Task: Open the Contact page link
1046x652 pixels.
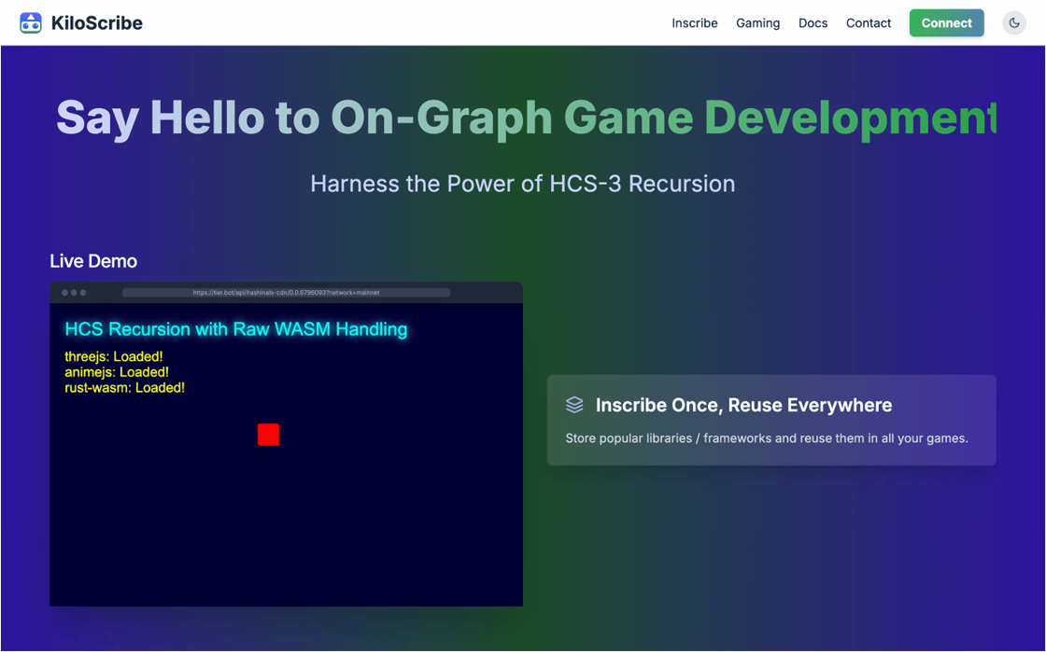Action: (x=868, y=23)
